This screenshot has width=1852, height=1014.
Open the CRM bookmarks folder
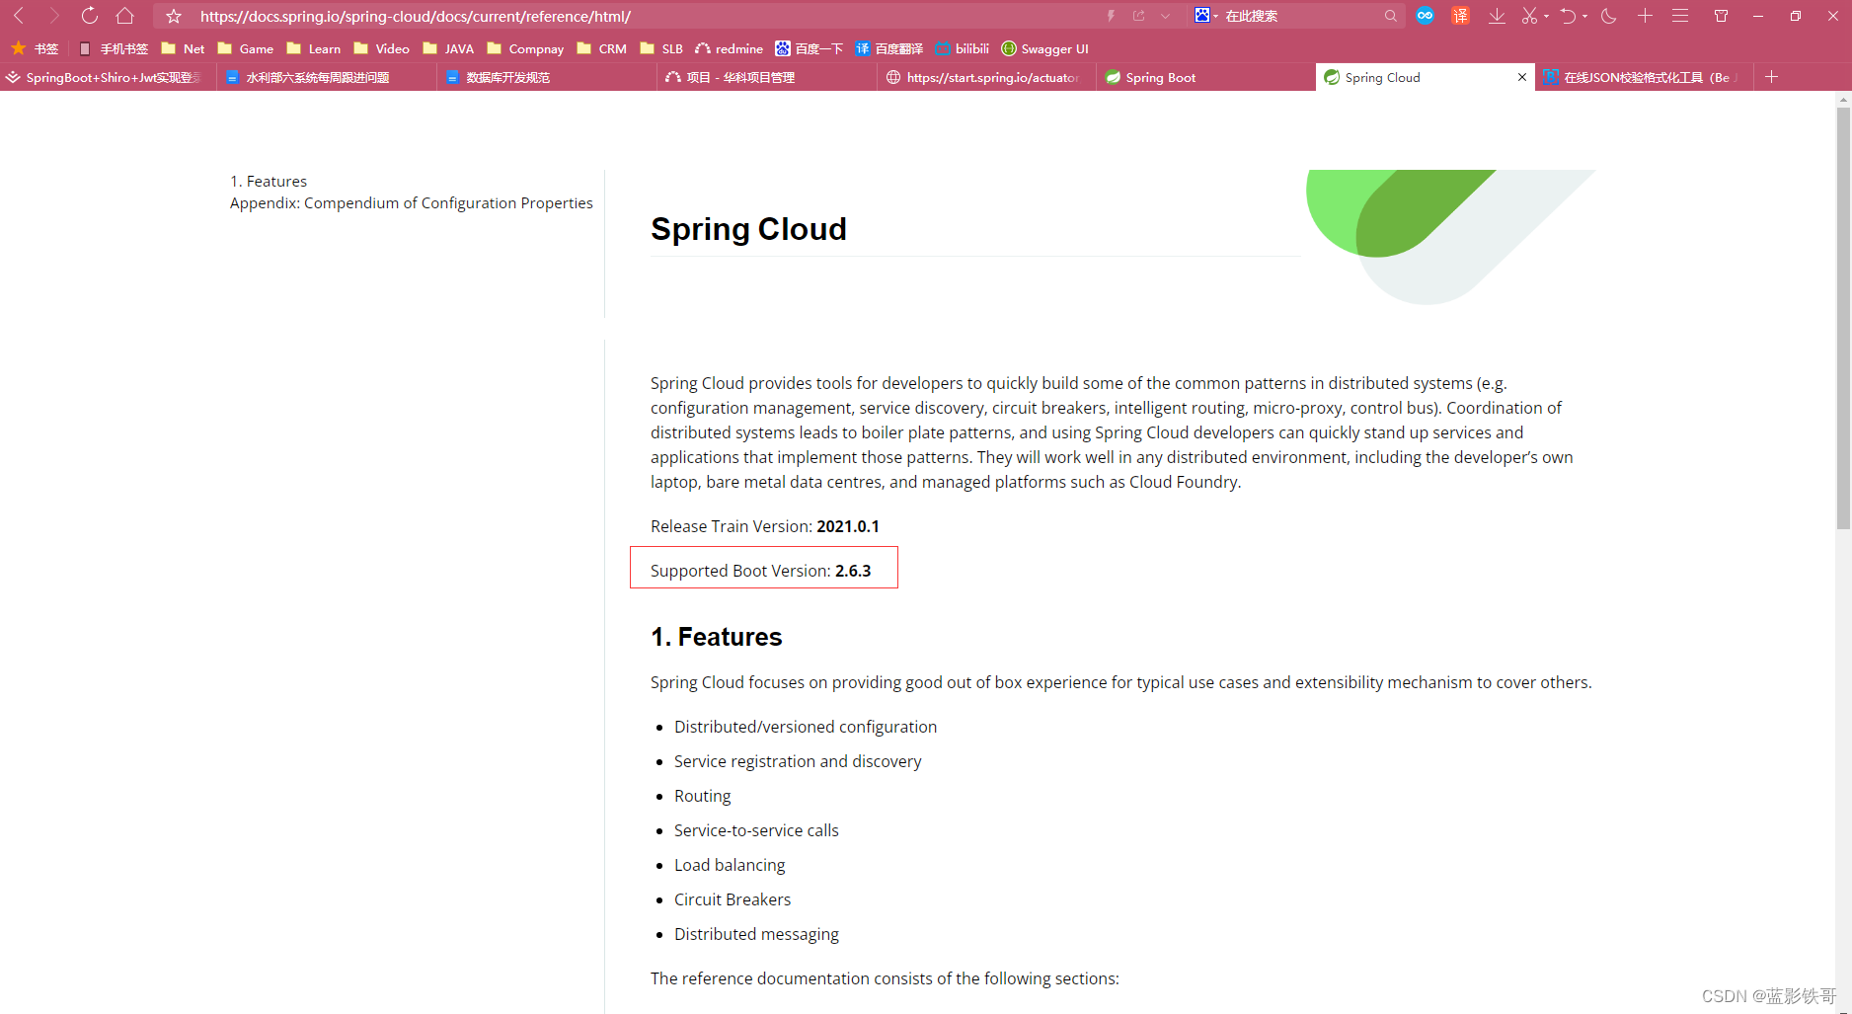pos(601,48)
